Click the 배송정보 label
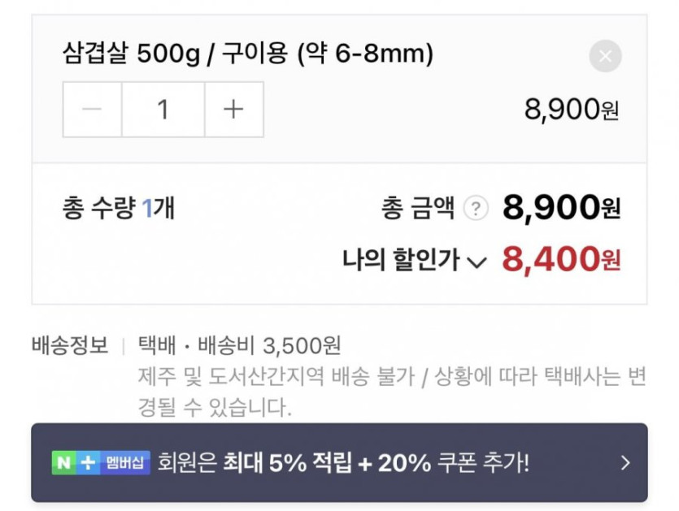Screen dimensions: 679x511 (70, 346)
